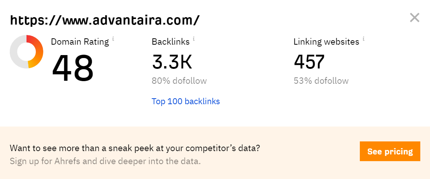Click the info icon beside Linking websites
Viewport: 430px width, 179px height.
point(364,38)
